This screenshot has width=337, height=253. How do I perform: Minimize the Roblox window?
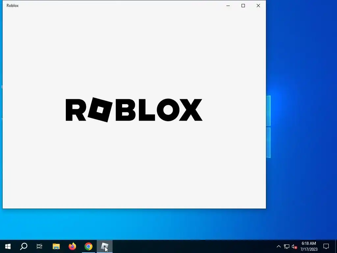(228, 6)
